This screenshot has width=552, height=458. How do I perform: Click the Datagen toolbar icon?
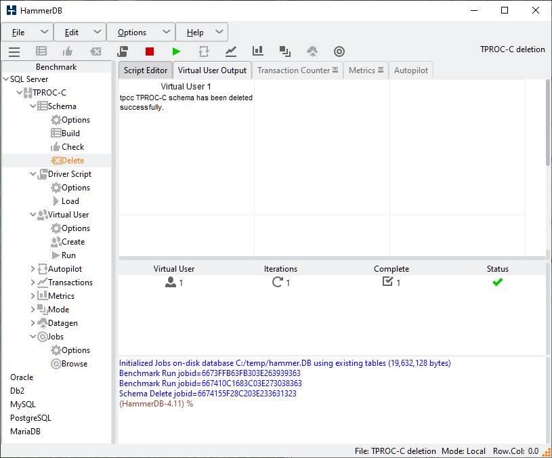click(312, 51)
